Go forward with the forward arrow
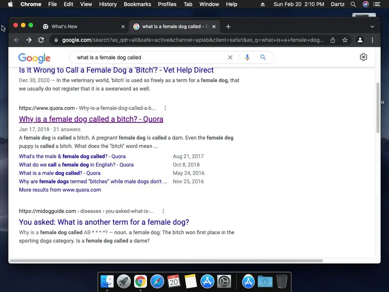This screenshot has width=389, height=292. point(29,40)
